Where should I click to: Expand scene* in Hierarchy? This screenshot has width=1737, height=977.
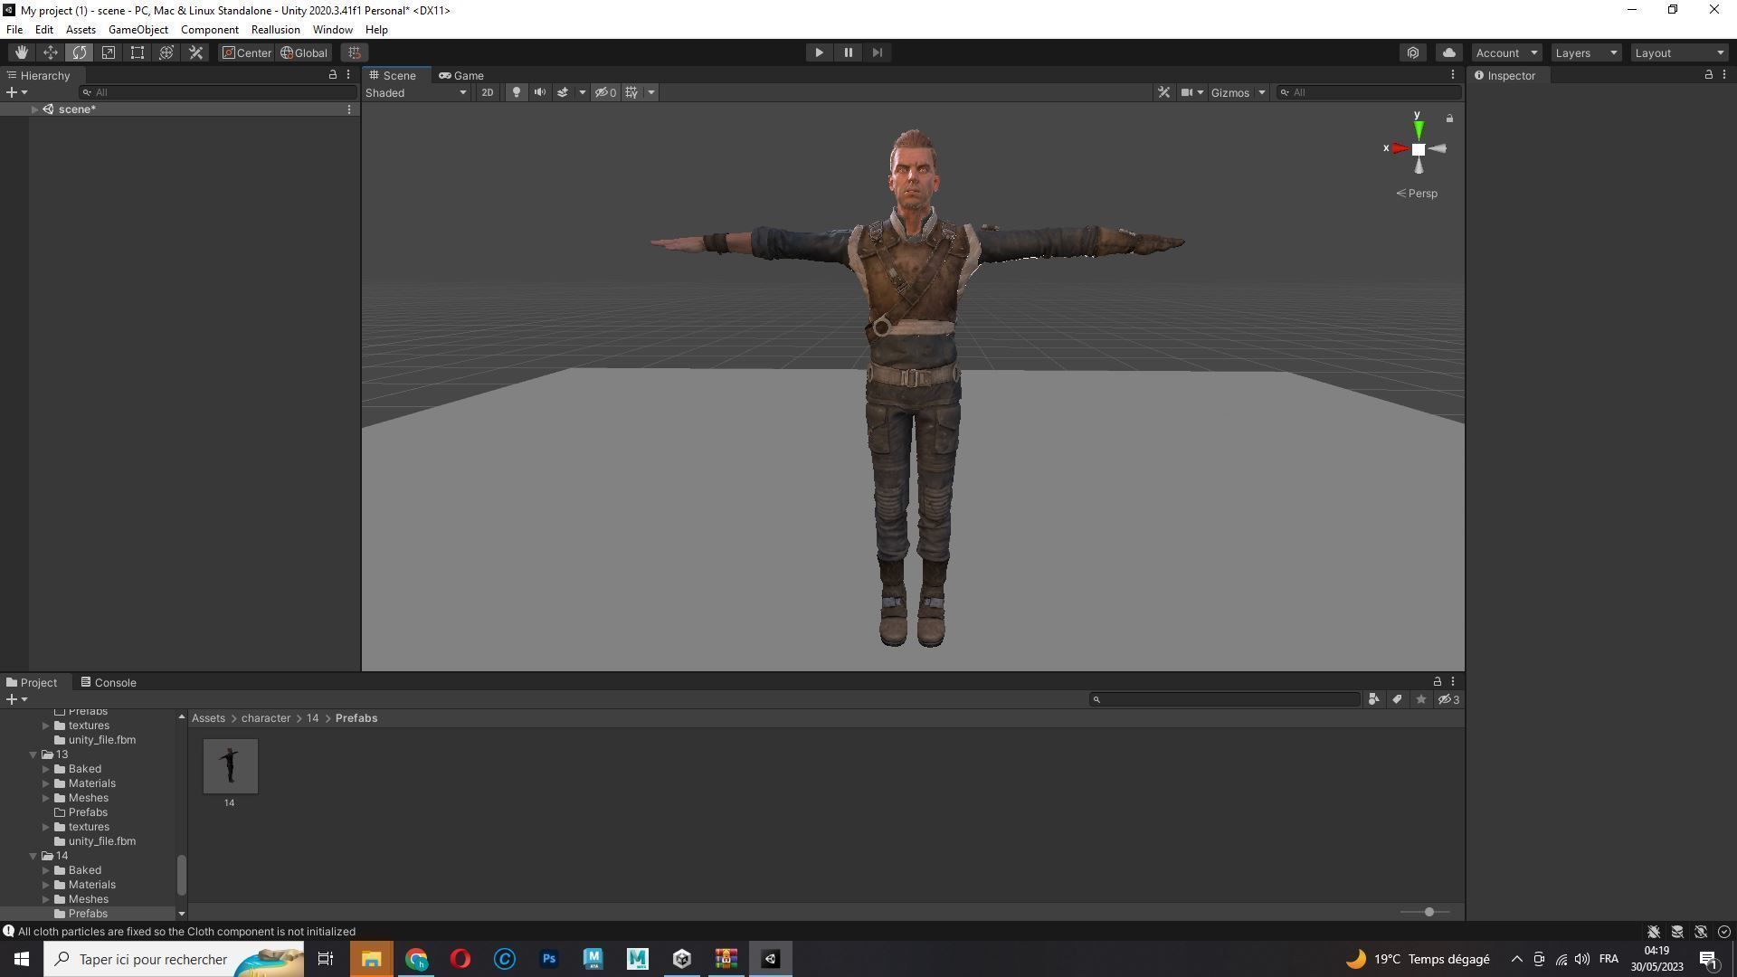(34, 109)
